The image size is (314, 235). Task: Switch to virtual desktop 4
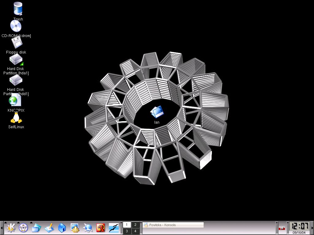pos(136,231)
